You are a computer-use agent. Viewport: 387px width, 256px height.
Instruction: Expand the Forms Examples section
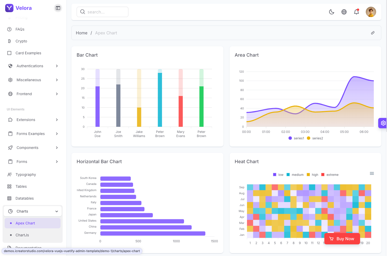pos(33,134)
